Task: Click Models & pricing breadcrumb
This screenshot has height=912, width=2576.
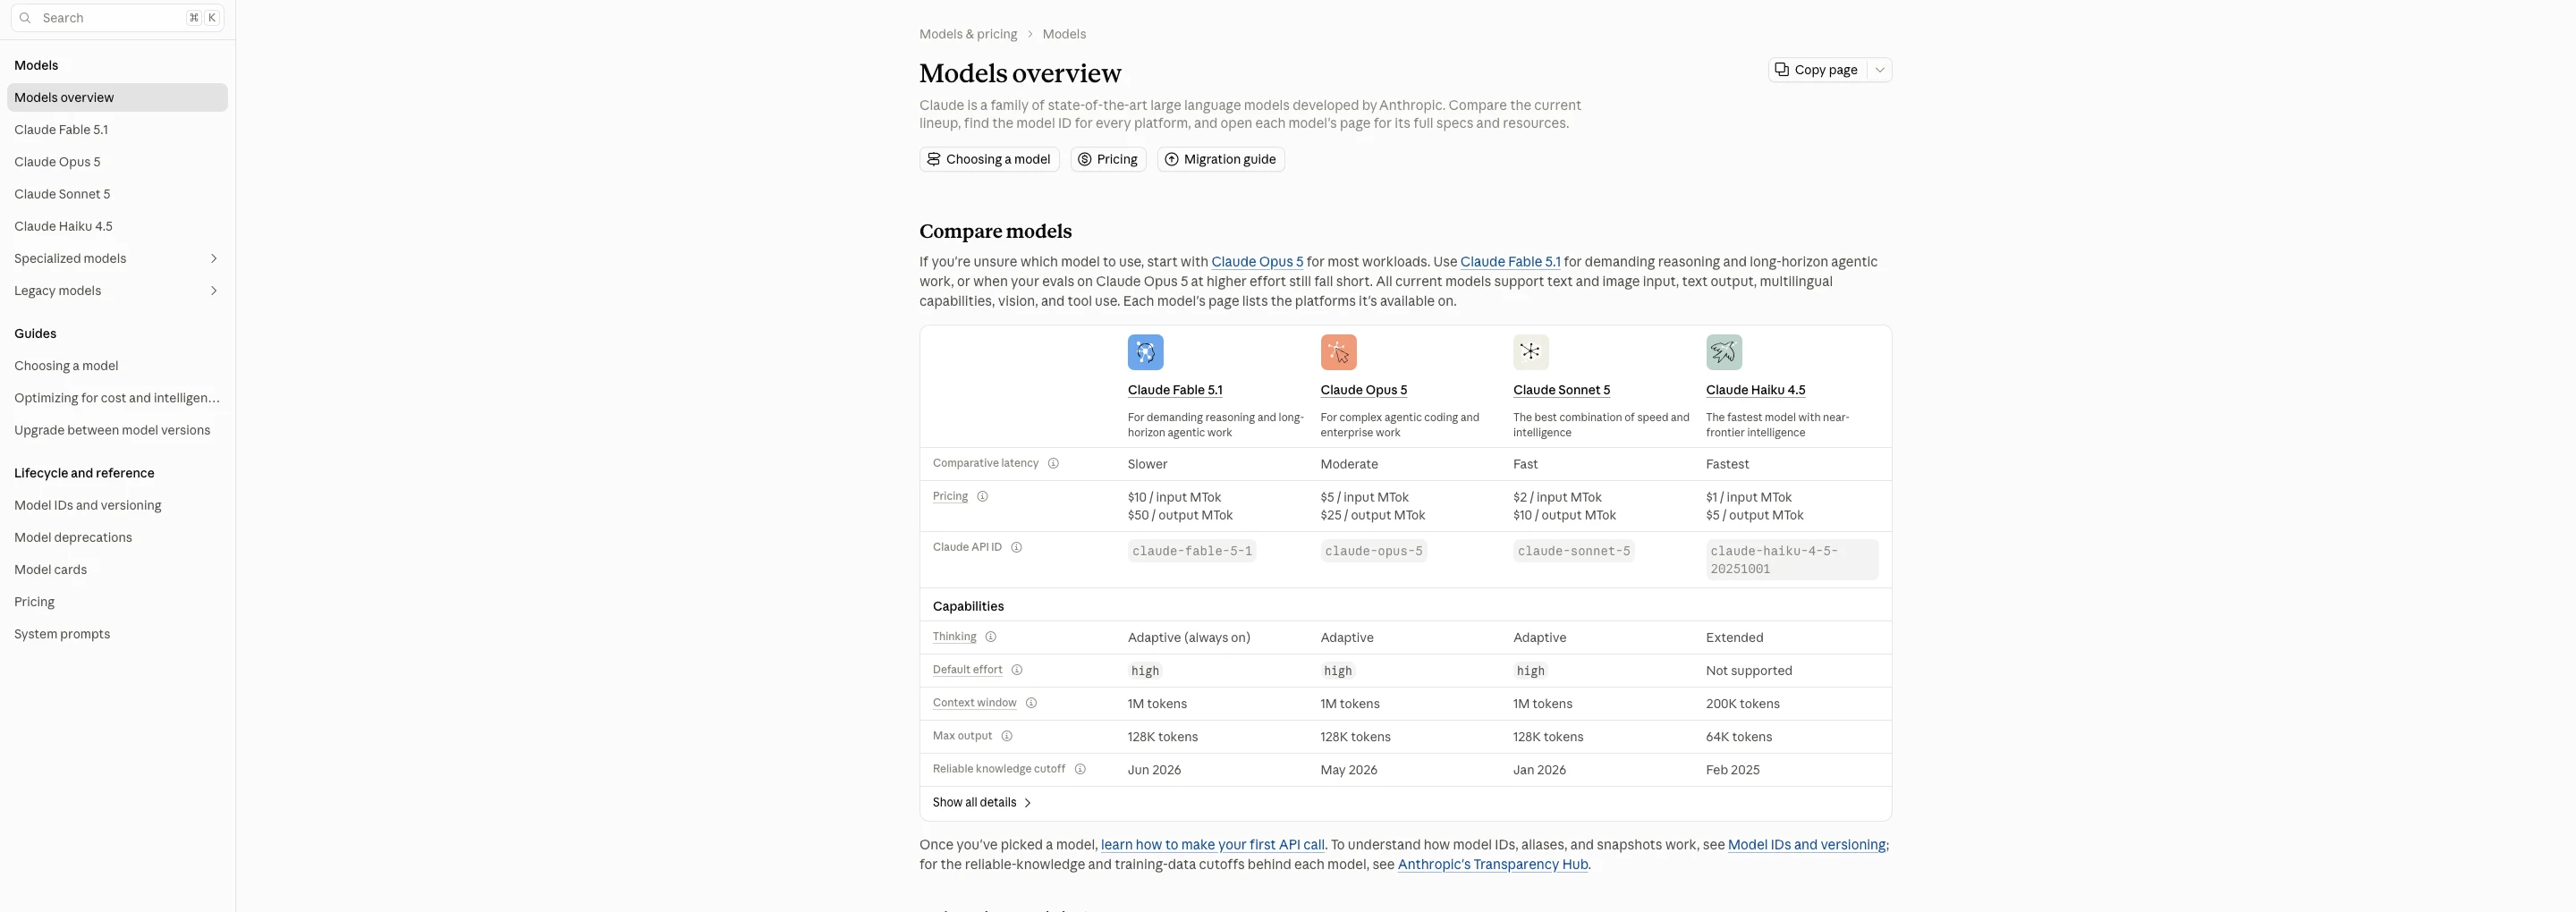Action: click(x=967, y=34)
